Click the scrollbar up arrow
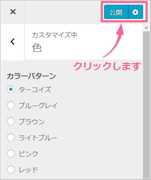This screenshot has height=180, width=151. pyautogui.click(x=147, y=28)
